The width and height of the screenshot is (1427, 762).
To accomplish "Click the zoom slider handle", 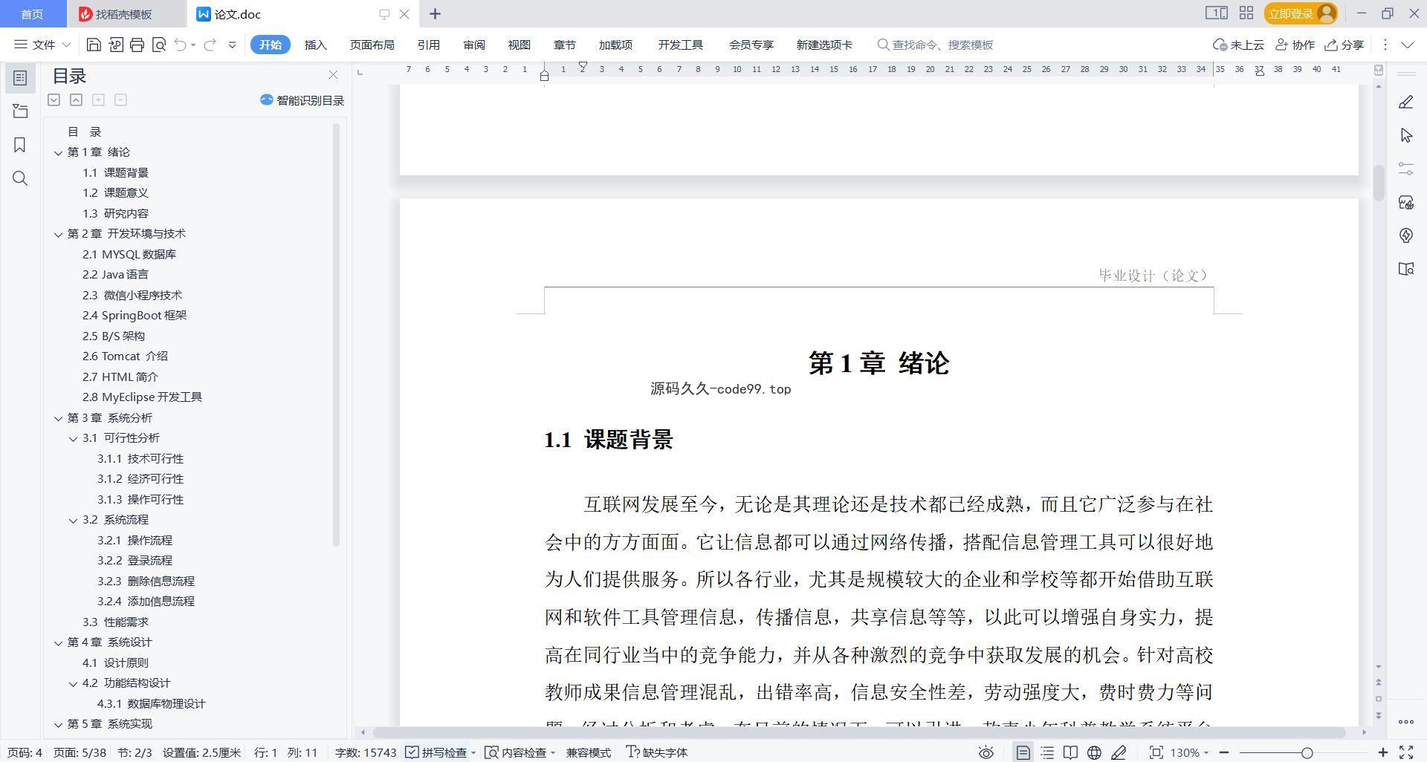I will (1307, 752).
